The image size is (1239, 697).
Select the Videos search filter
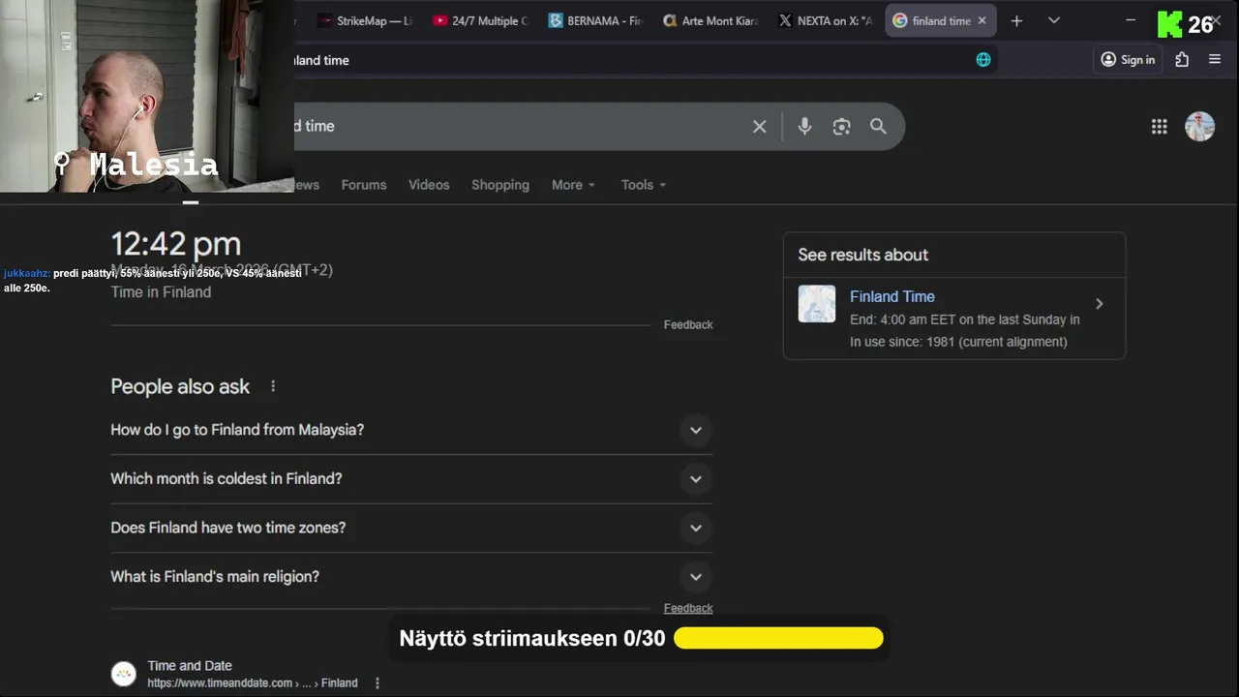[x=429, y=185]
